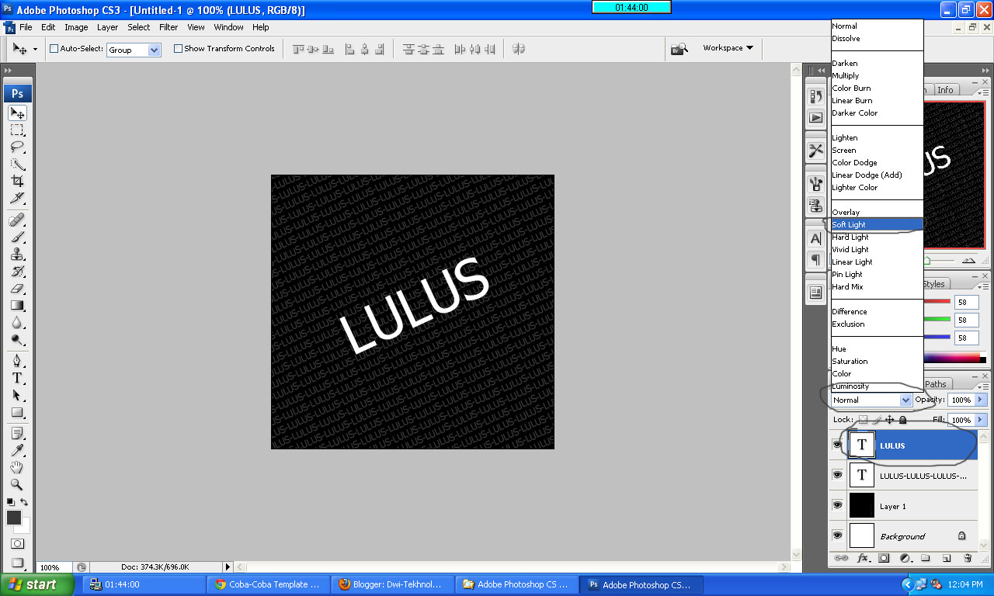Toggle lock transparent pixels
The image size is (994, 596).
[x=863, y=420]
